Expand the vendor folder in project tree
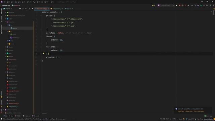This screenshot has width=215, height=121. pyautogui.click(x=6, y=56)
